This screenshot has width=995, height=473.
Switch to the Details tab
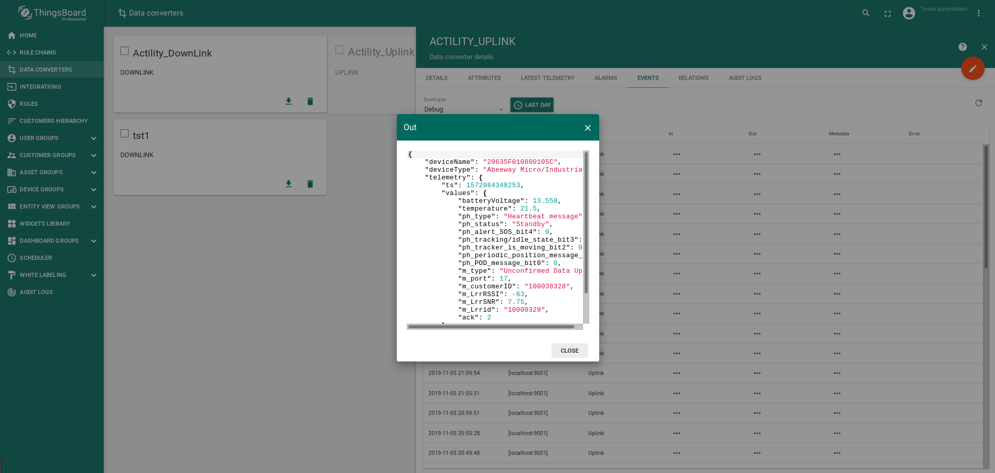point(437,78)
